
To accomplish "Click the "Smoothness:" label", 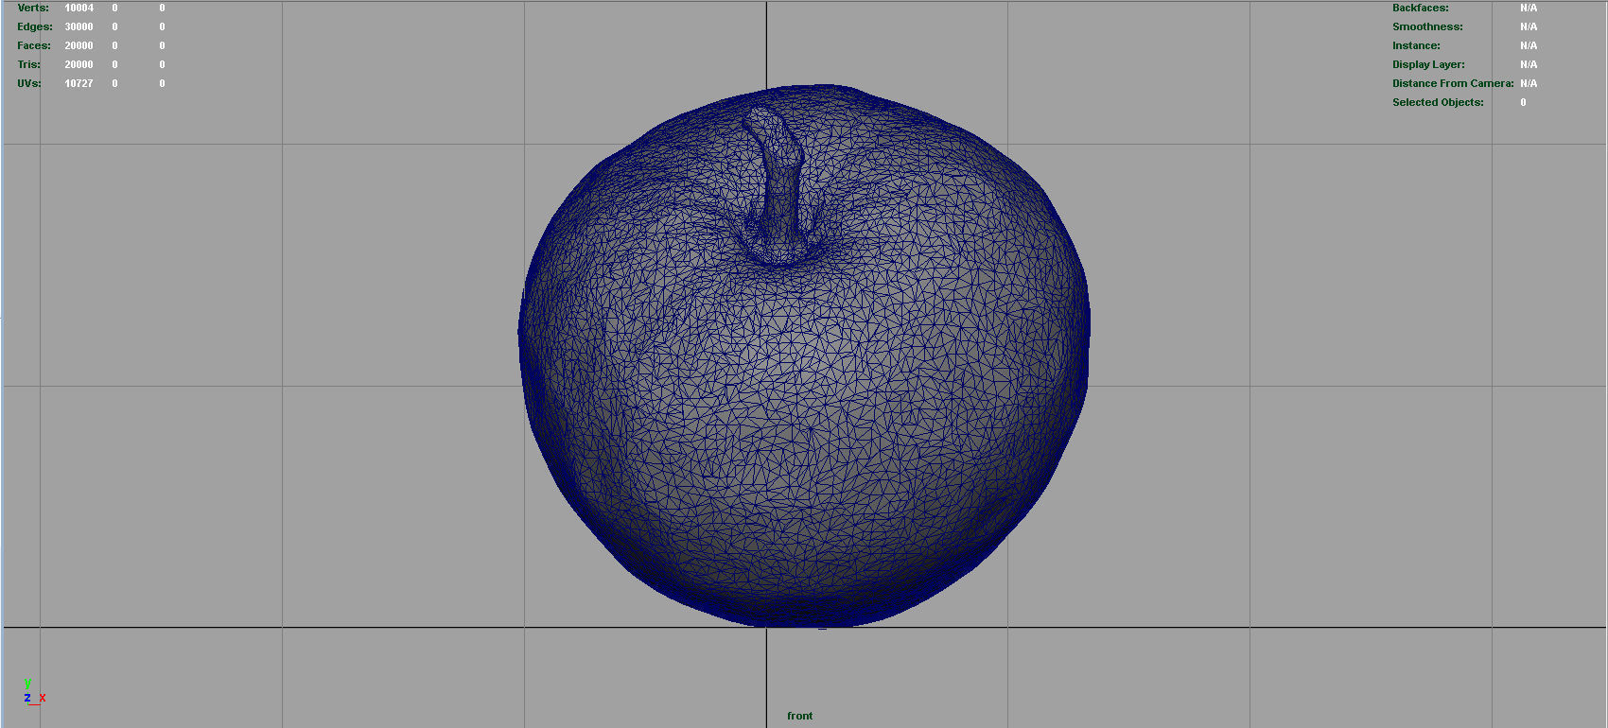I will coord(1427,26).
